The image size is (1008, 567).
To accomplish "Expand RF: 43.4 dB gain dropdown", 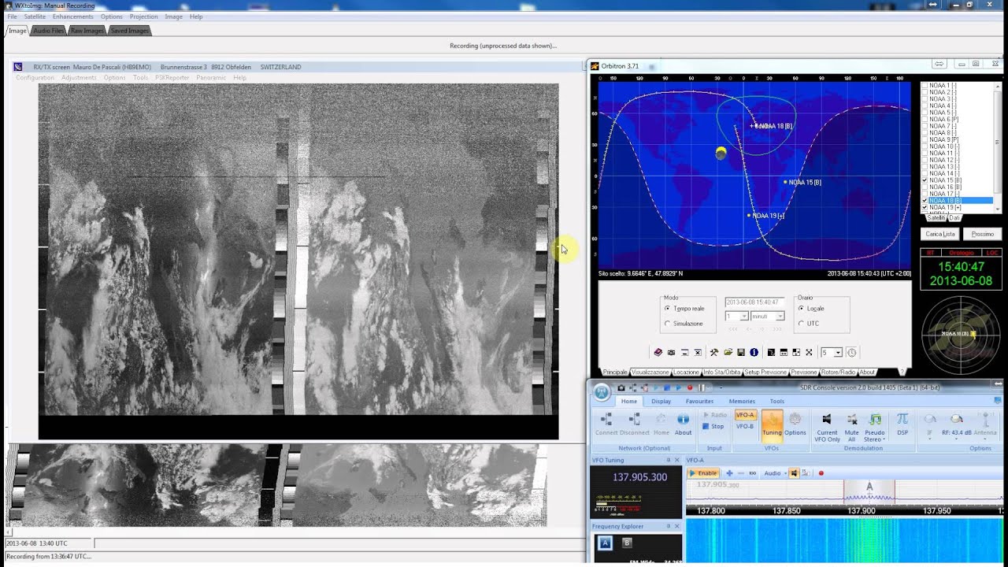I will 957,439.
